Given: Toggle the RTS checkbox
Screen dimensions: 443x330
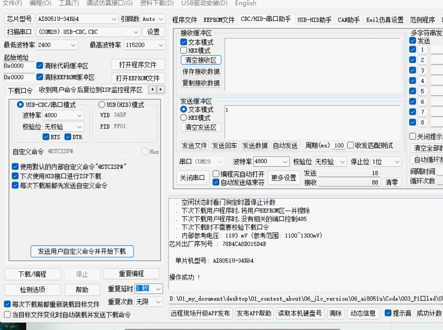Looking at the screenshot, I should 46,137.
